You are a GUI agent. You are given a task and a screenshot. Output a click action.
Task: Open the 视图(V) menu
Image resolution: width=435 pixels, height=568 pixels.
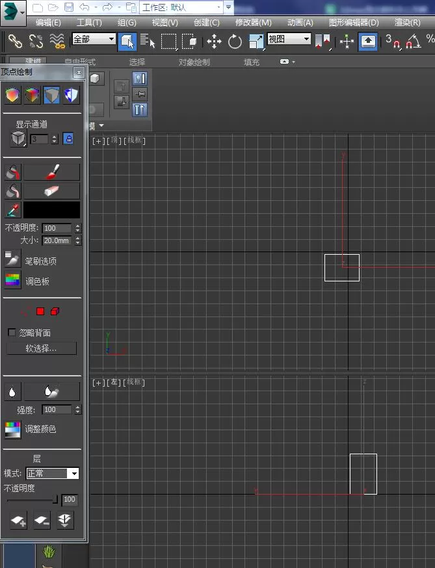click(x=165, y=23)
